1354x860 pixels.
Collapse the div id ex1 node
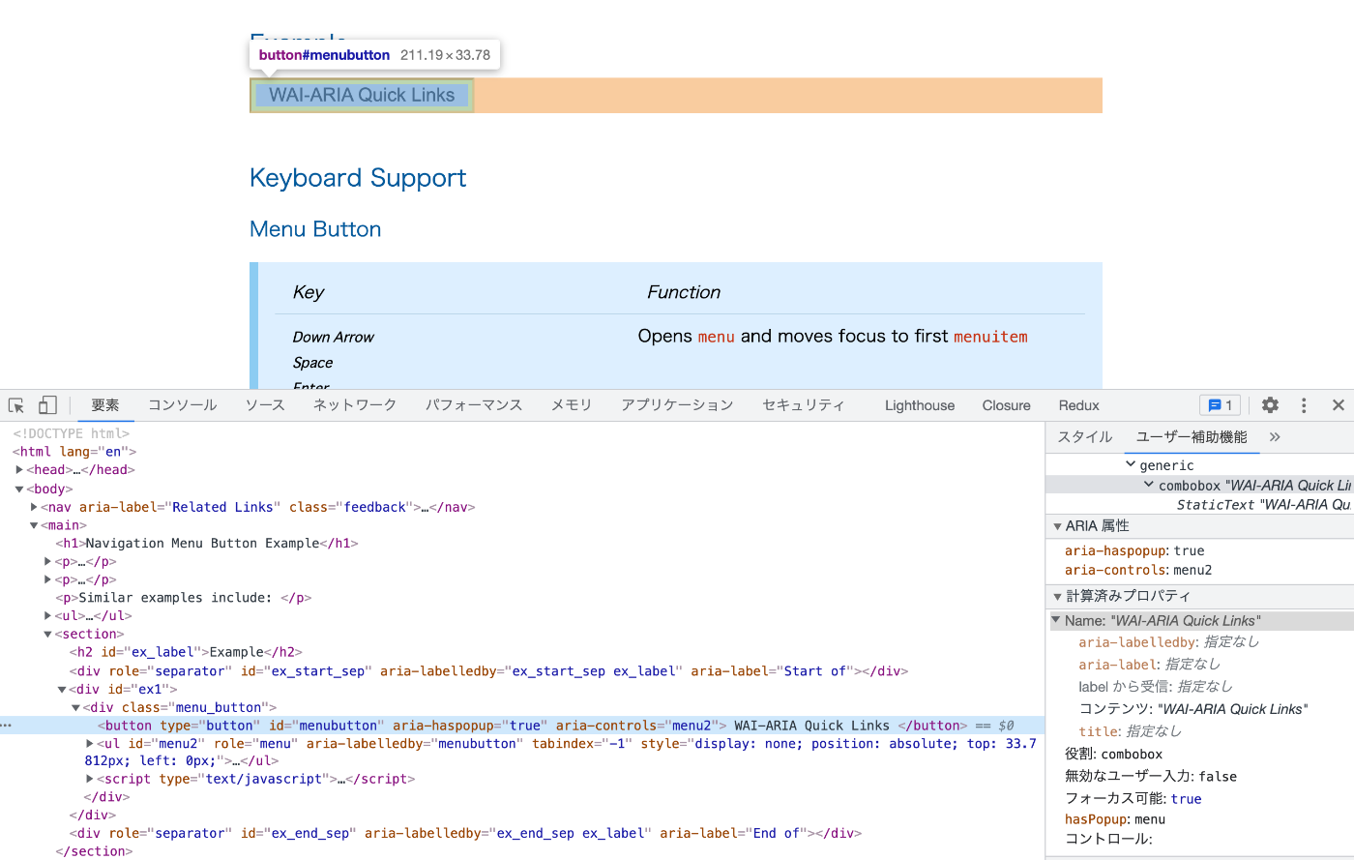tap(62, 689)
